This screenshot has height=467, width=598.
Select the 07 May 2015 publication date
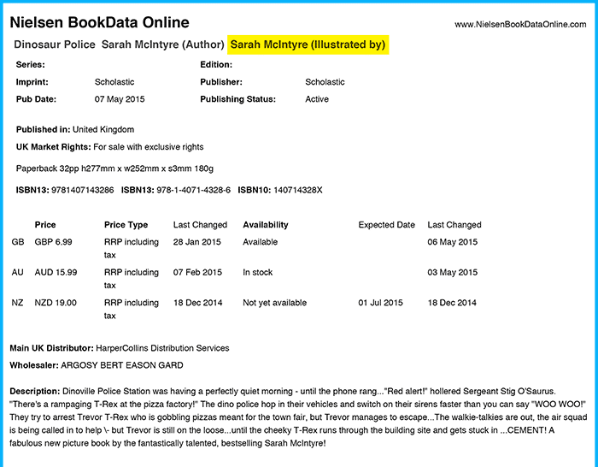(120, 99)
